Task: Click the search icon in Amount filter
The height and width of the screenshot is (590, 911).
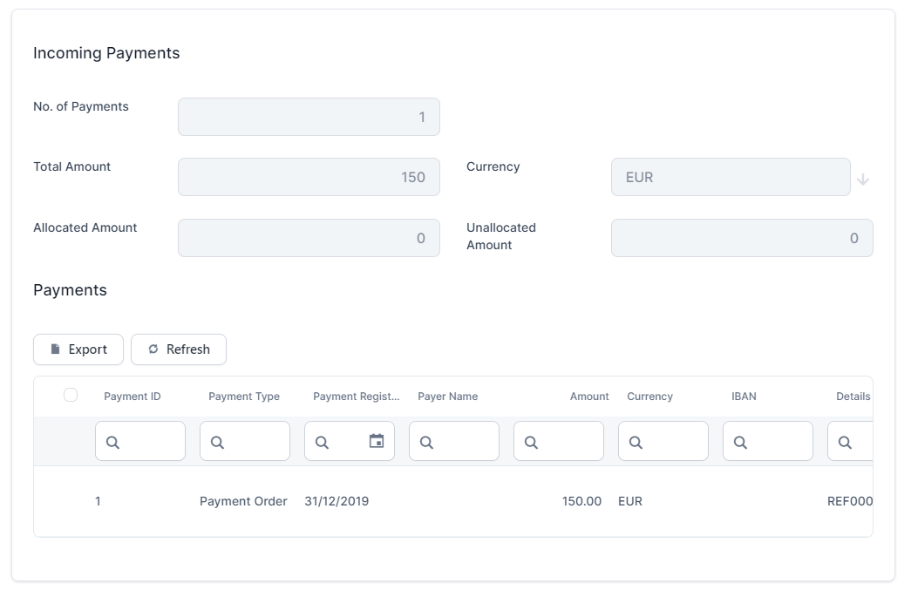Action: tap(531, 443)
